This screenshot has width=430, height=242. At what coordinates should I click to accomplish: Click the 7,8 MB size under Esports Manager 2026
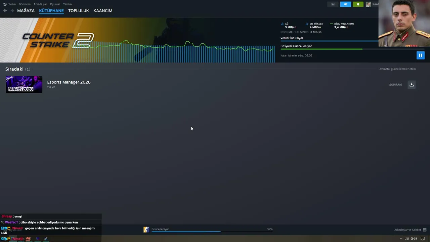tap(51, 87)
